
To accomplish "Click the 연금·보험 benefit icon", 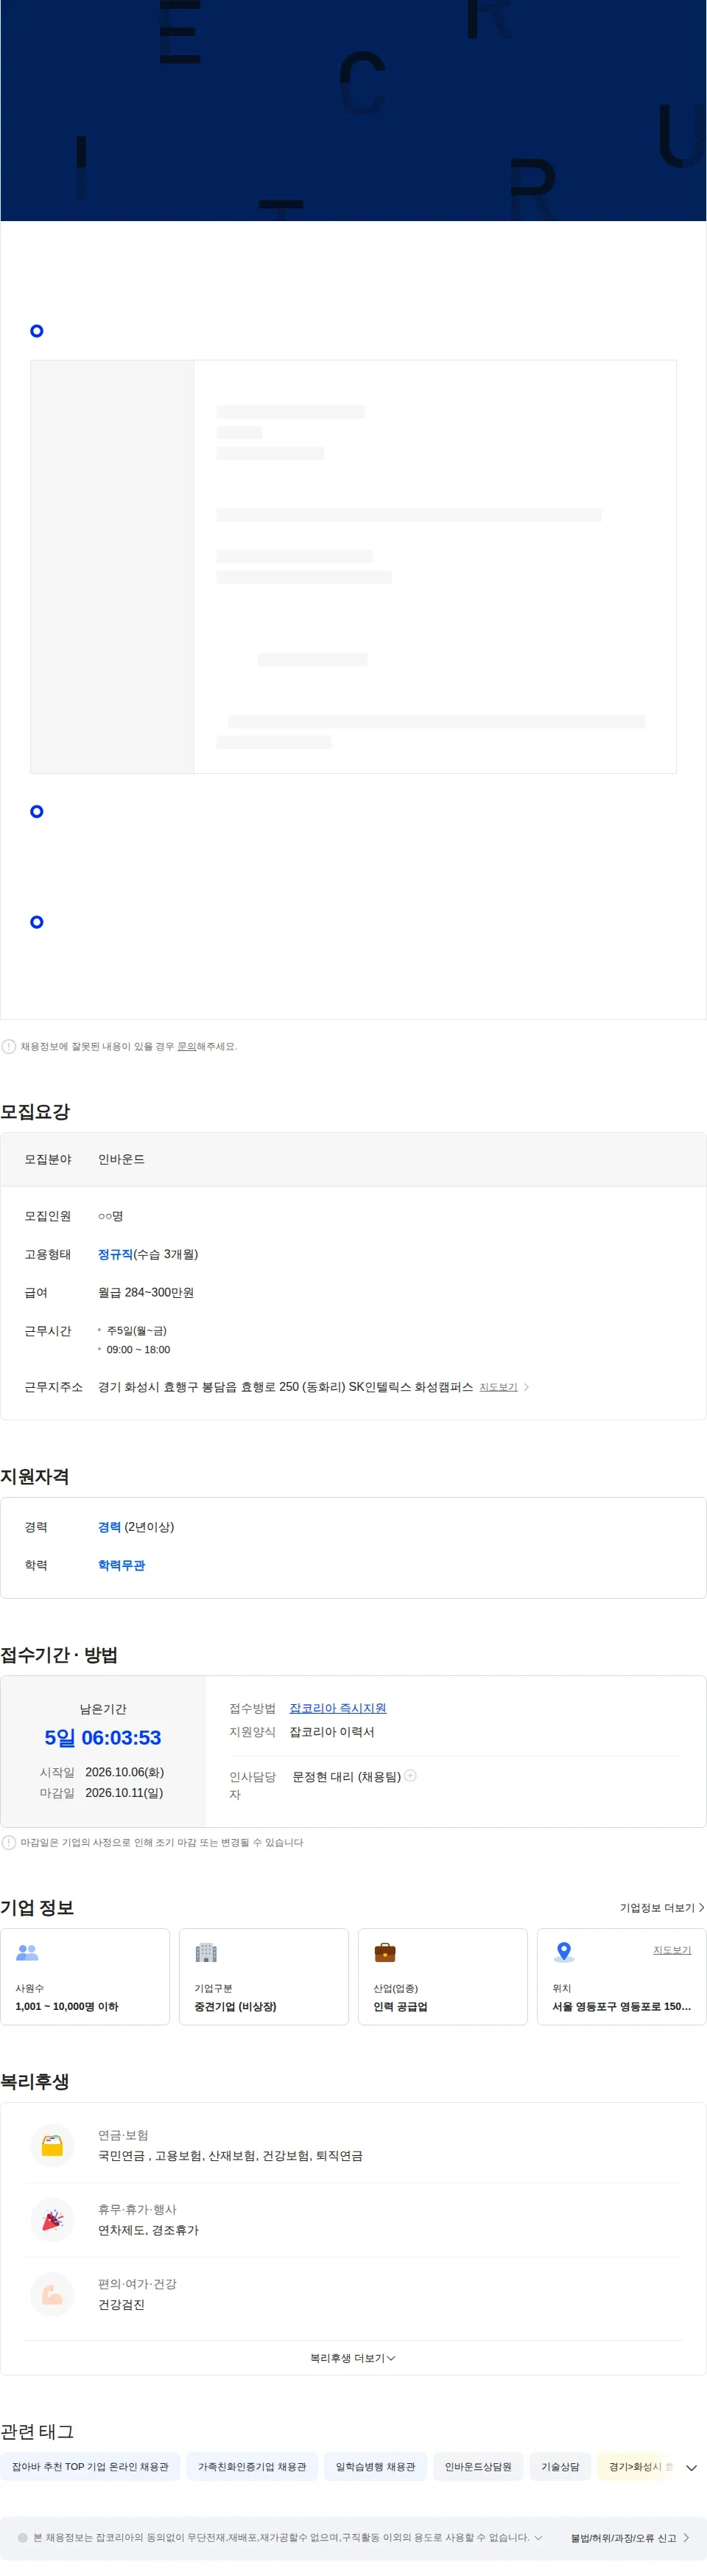I will [53, 2146].
